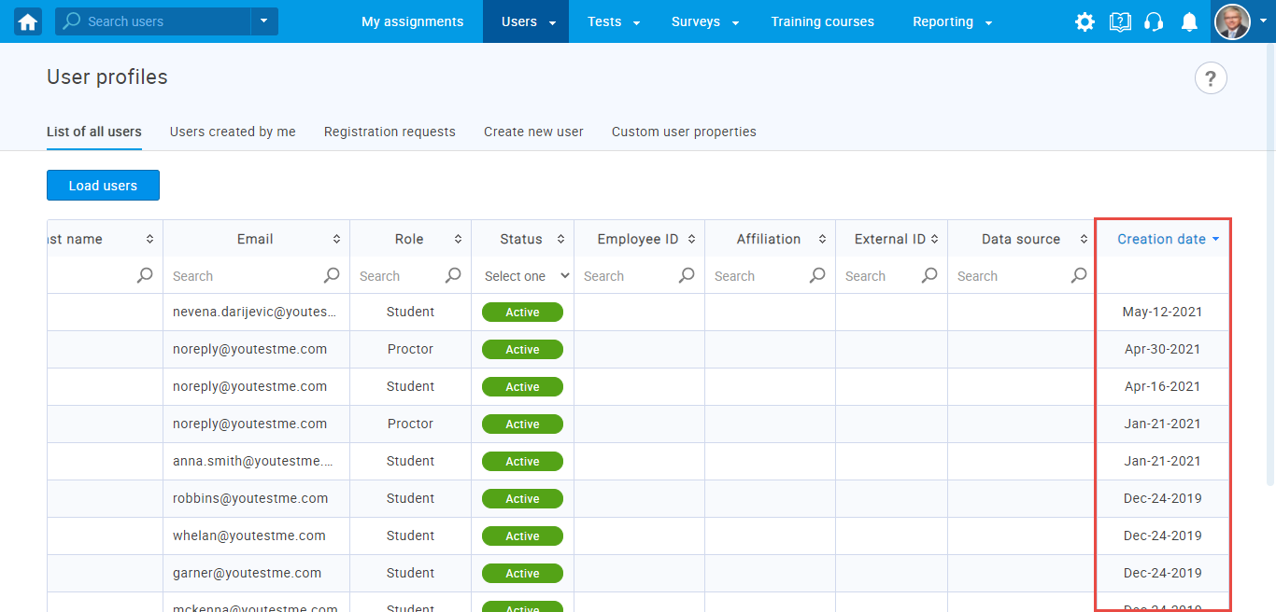Screen dimensions: 1276x612
Task: Click the Employee ID search magnifier
Action: click(687, 275)
